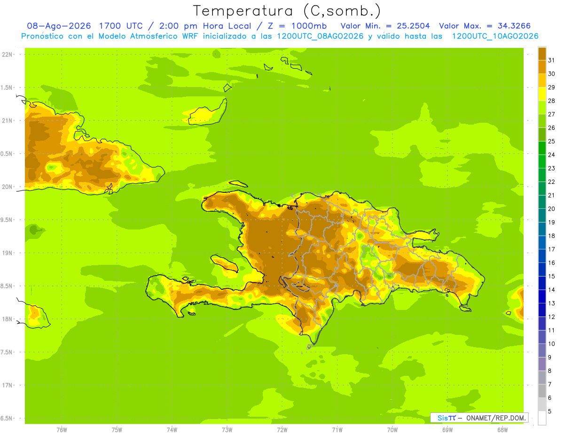564x436 pixels.
Task: Click the legend label '20'
Action: click(x=551, y=209)
